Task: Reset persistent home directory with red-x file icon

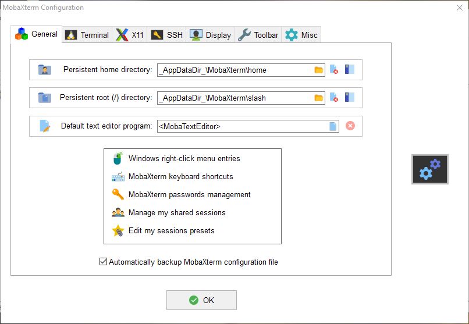Action: pyautogui.click(x=334, y=69)
